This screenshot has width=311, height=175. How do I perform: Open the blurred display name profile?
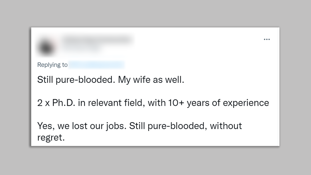coord(97,40)
